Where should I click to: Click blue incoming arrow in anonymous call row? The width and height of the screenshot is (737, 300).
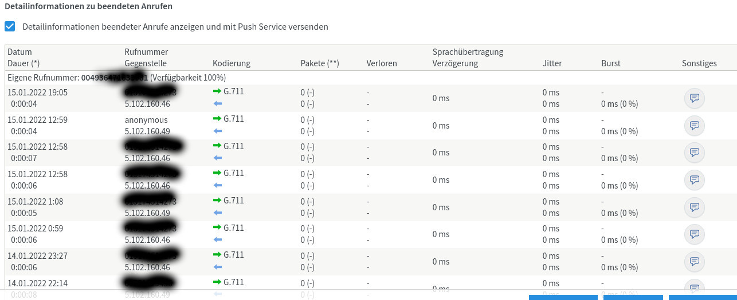click(217, 131)
